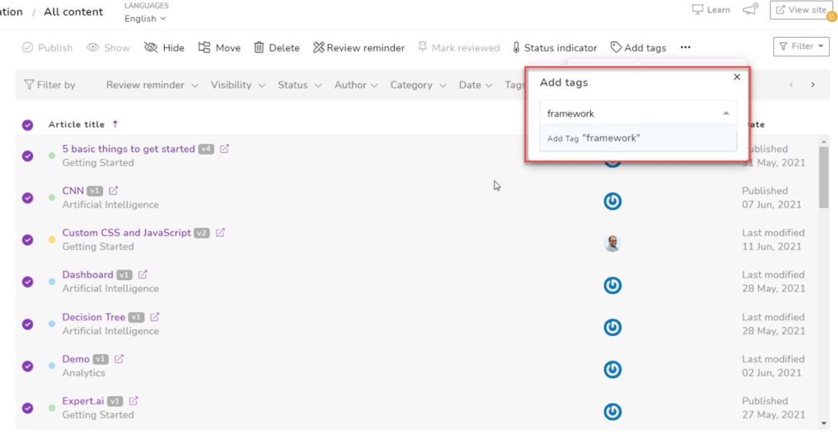838x438 pixels.
Task: Sort articles by Article title arrow
Action: [x=115, y=124]
